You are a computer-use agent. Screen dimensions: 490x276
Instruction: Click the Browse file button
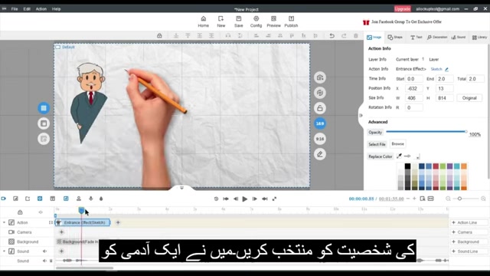[397, 144]
